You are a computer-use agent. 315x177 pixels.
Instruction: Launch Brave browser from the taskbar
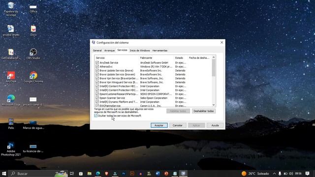click(x=106, y=174)
